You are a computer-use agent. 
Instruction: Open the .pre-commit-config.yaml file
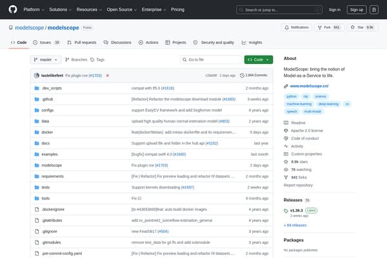click(62, 253)
